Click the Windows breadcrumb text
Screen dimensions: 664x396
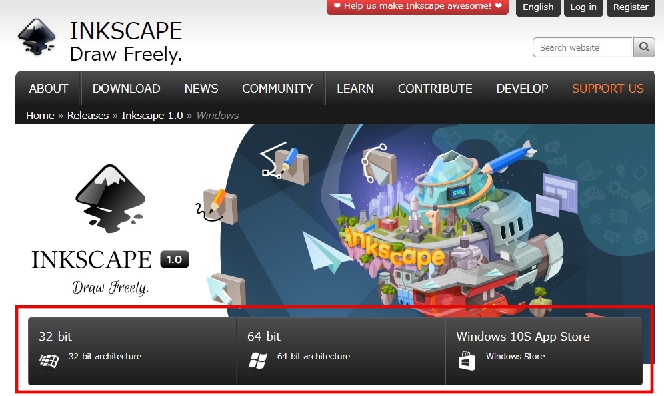coord(217,115)
